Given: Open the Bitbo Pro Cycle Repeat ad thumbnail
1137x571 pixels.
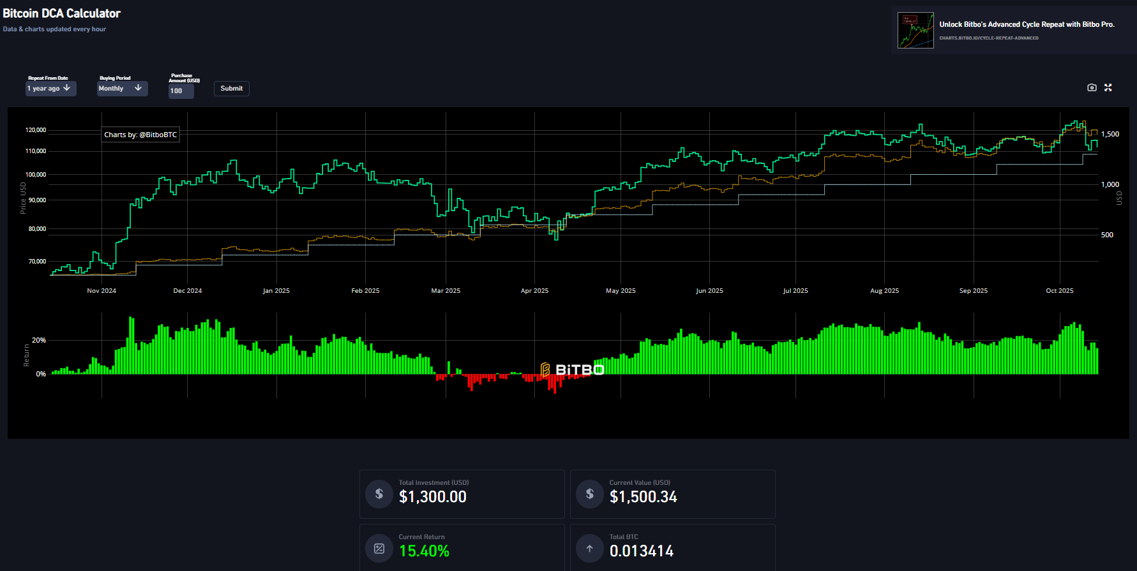Looking at the screenshot, I should click(915, 31).
